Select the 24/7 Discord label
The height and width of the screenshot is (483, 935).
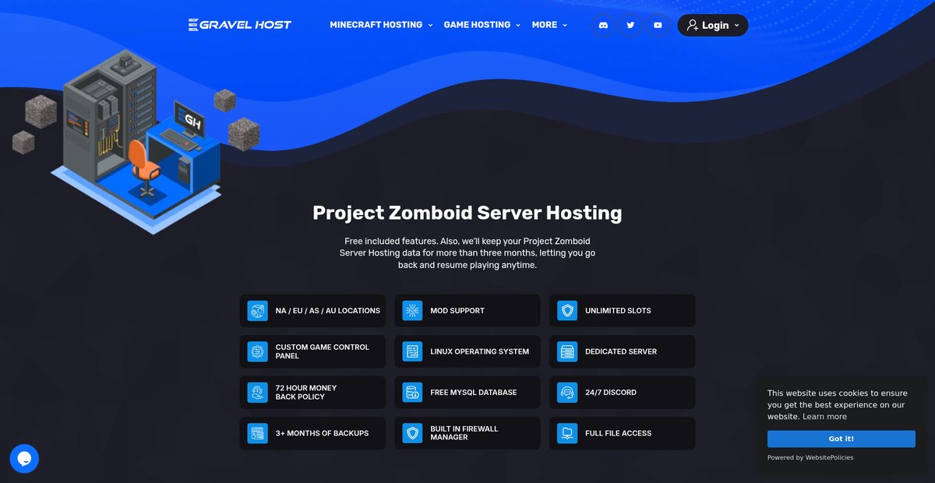click(611, 393)
